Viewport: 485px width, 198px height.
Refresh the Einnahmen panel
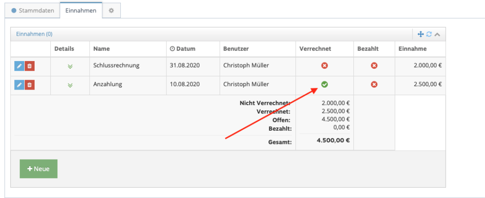point(429,34)
